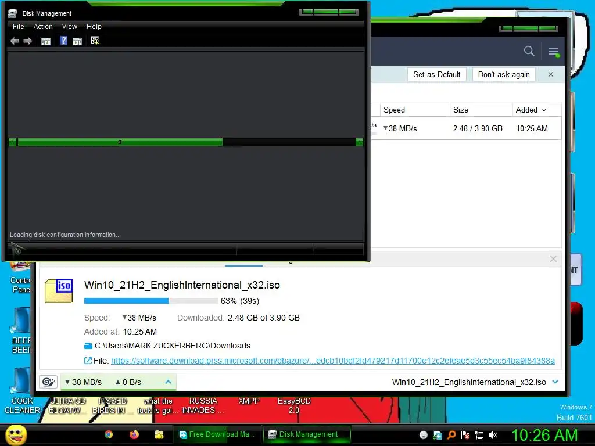595x446 pixels.
Task: Click the Free Download Manager tray icon
Action: [438, 435]
